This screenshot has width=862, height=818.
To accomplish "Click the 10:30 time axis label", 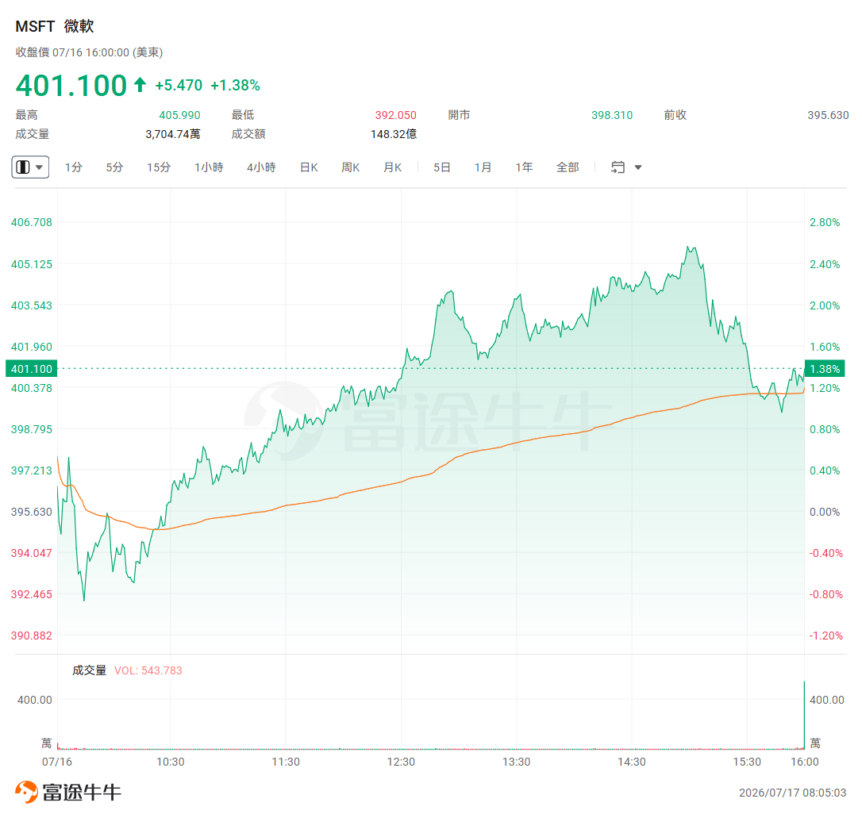I will [x=171, y=762].
